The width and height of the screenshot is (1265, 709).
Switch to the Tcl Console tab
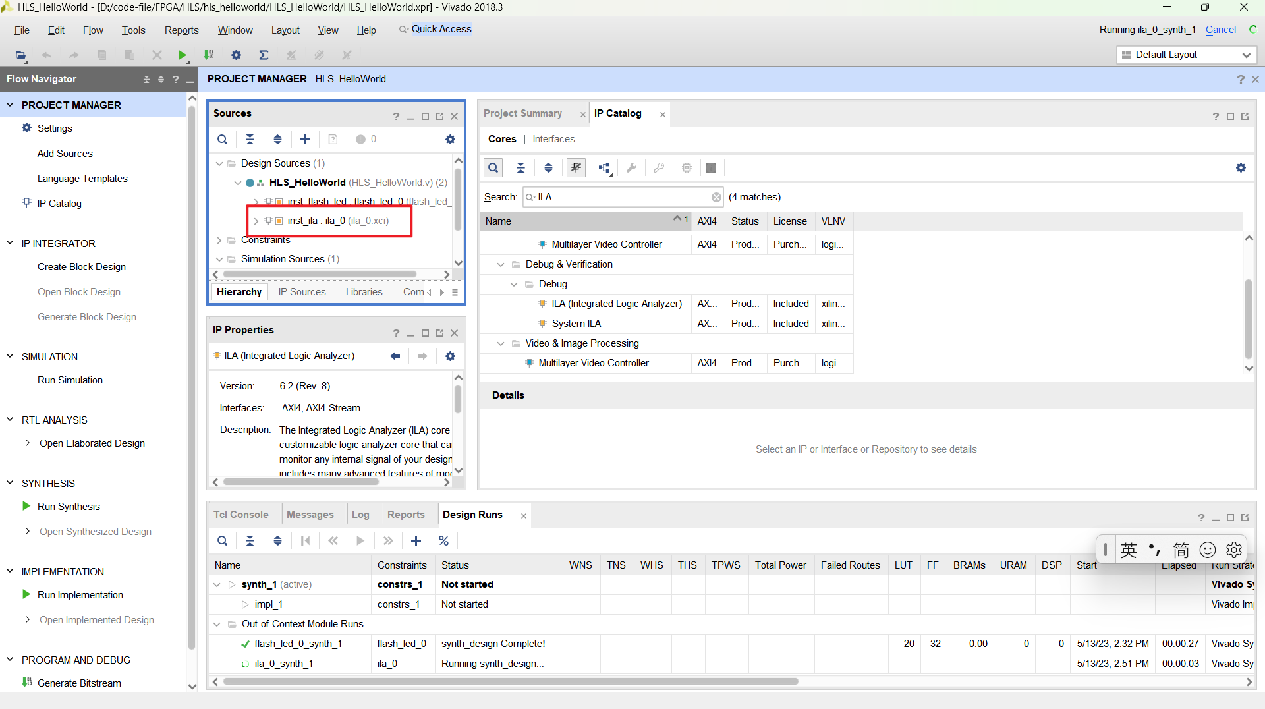[x=241, y=515]
